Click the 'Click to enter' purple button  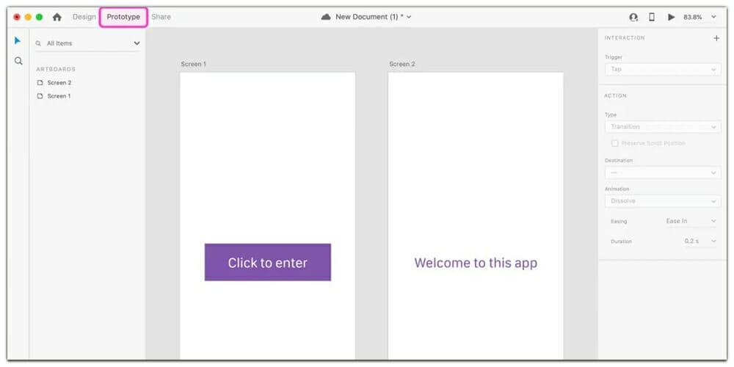[x=268, y=262]
